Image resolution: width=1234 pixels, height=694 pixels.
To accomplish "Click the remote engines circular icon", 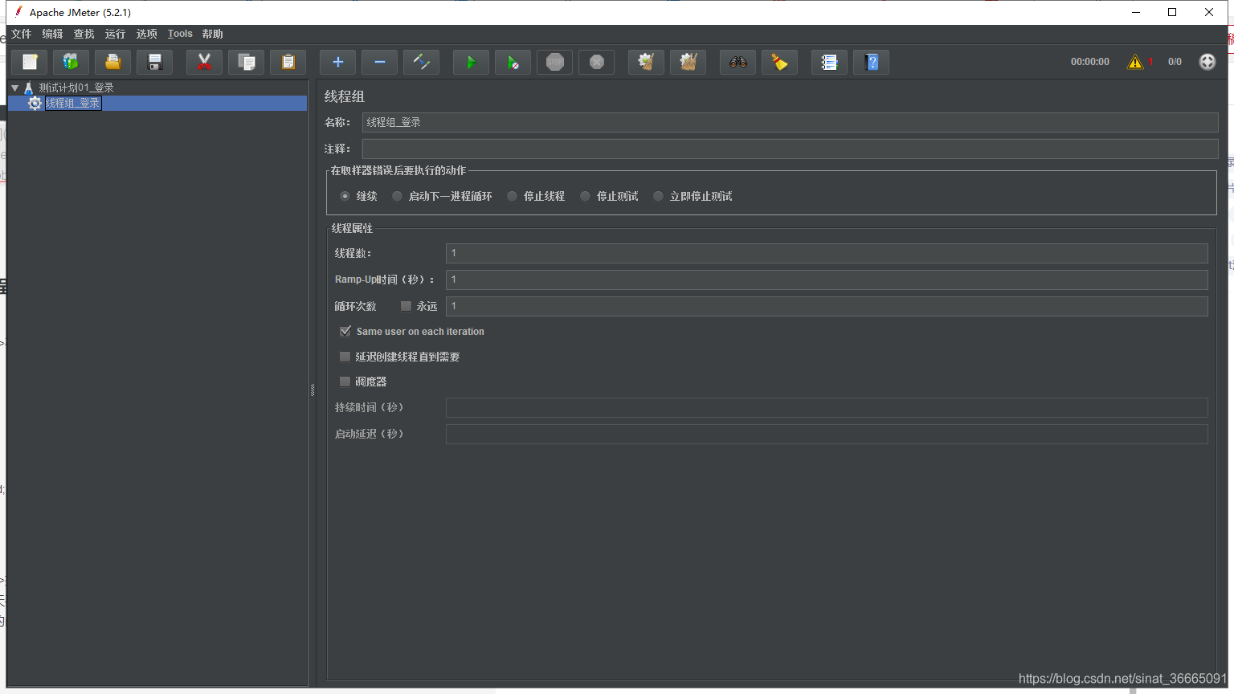I will tap(1207, 62).
